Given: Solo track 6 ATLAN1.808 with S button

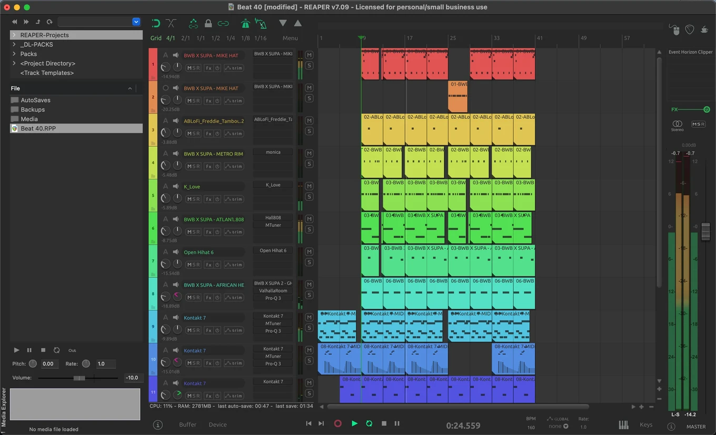Looking at the screenshot, I should tap(309, 229).
